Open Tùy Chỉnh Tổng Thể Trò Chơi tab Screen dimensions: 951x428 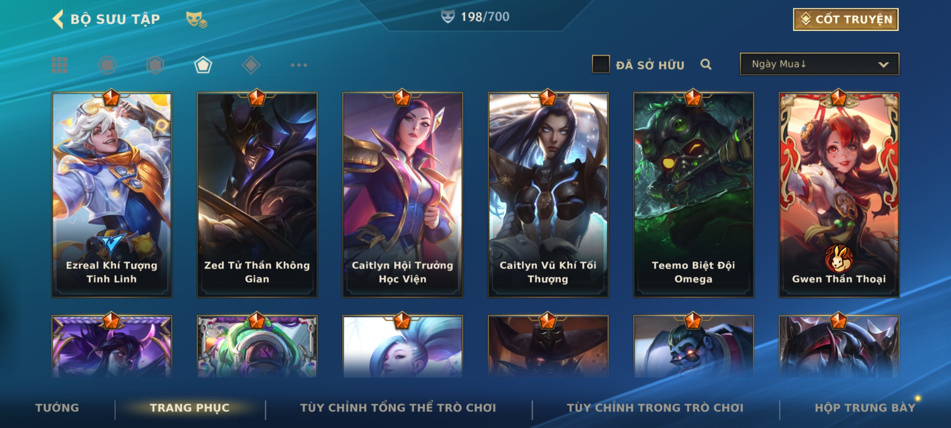[398, 408]
